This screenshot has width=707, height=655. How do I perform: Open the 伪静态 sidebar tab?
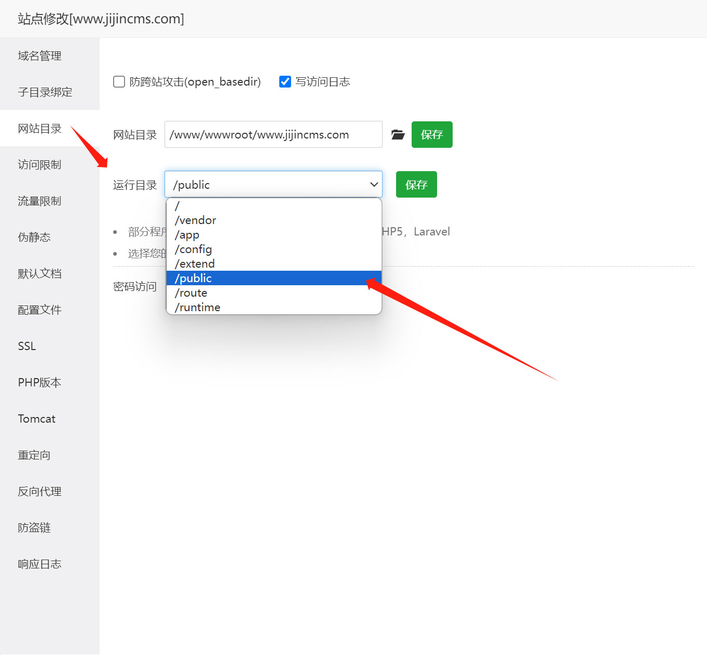50,237
